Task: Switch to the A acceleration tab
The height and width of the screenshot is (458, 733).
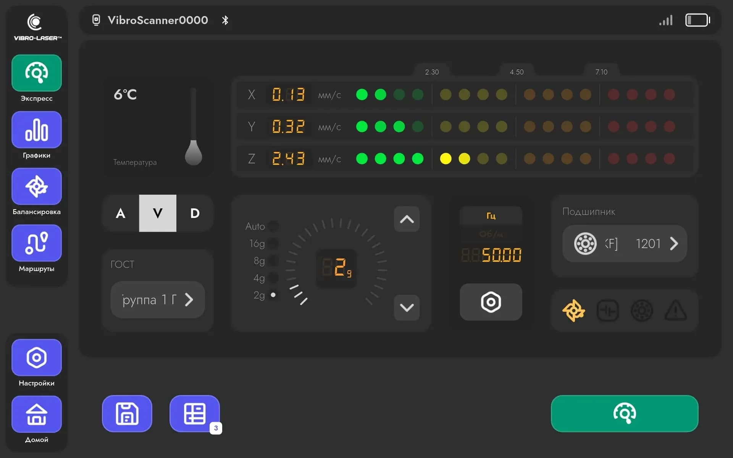Action: (x=121, y=213)
